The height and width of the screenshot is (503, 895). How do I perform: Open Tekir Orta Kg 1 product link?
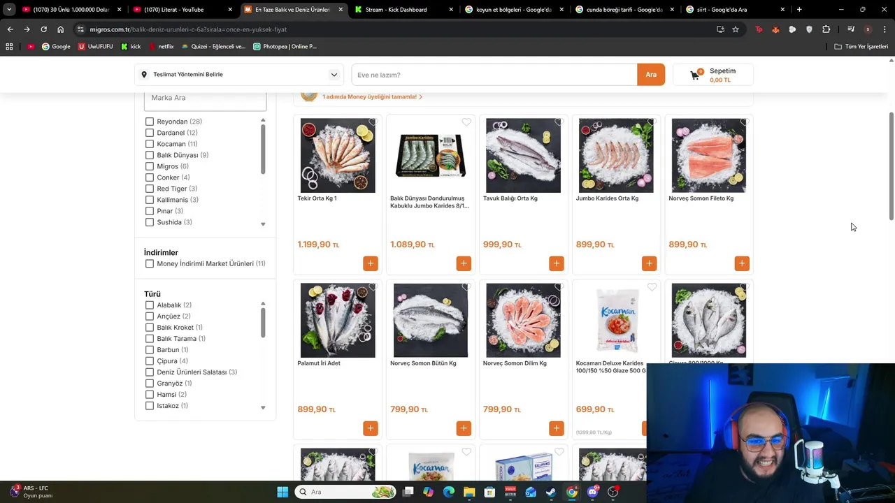[x=317, y=198]
